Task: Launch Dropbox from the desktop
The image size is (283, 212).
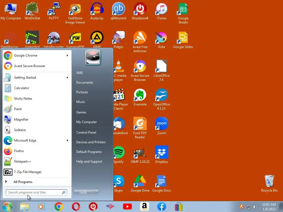Action: click(x=161, y=155)
